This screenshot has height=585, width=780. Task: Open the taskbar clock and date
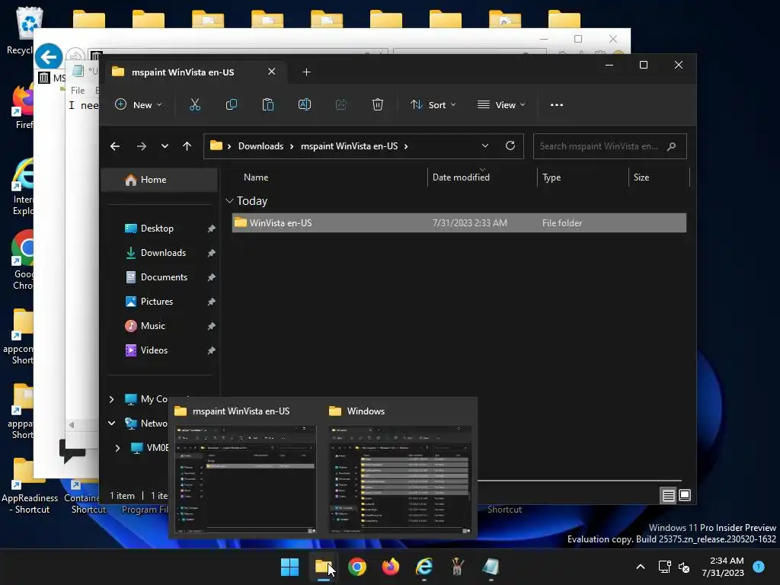[x=722, y=567]
